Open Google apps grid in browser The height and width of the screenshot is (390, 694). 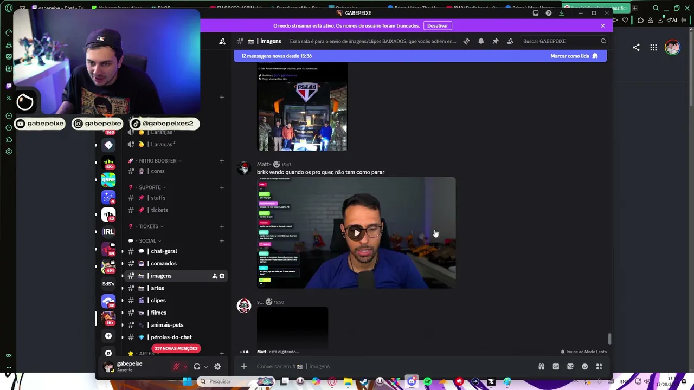click(653, 48)
